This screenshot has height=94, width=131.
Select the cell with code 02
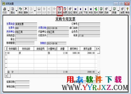[13, 53]
